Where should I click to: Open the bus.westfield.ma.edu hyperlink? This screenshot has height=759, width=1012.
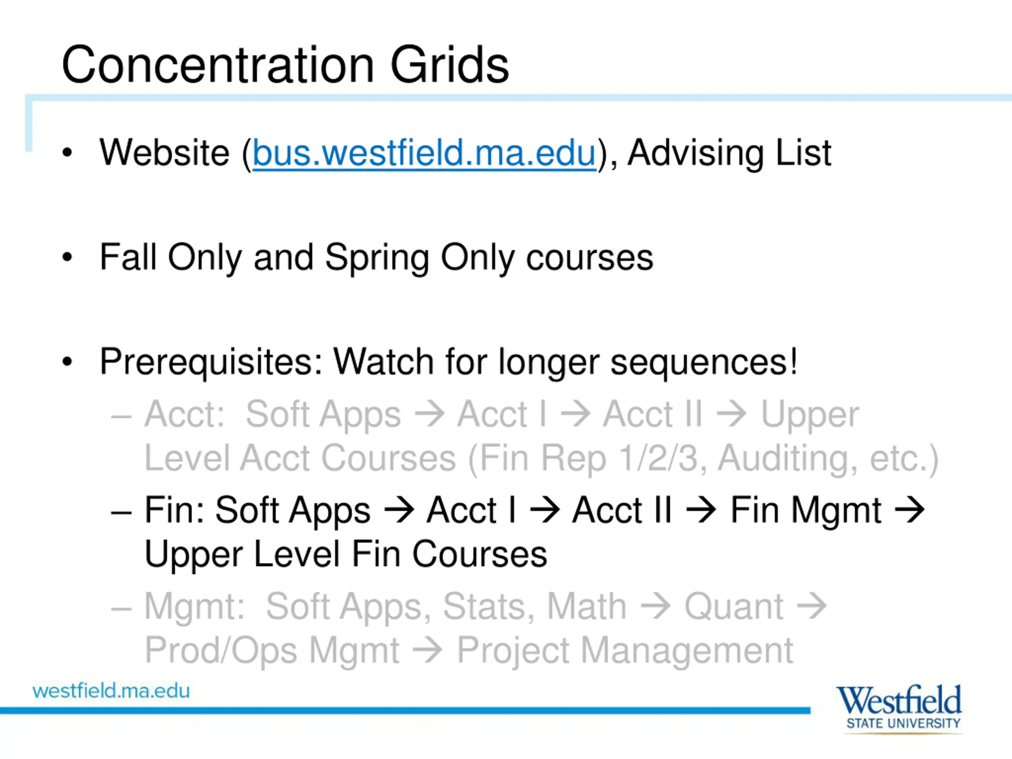coord(424,153)
